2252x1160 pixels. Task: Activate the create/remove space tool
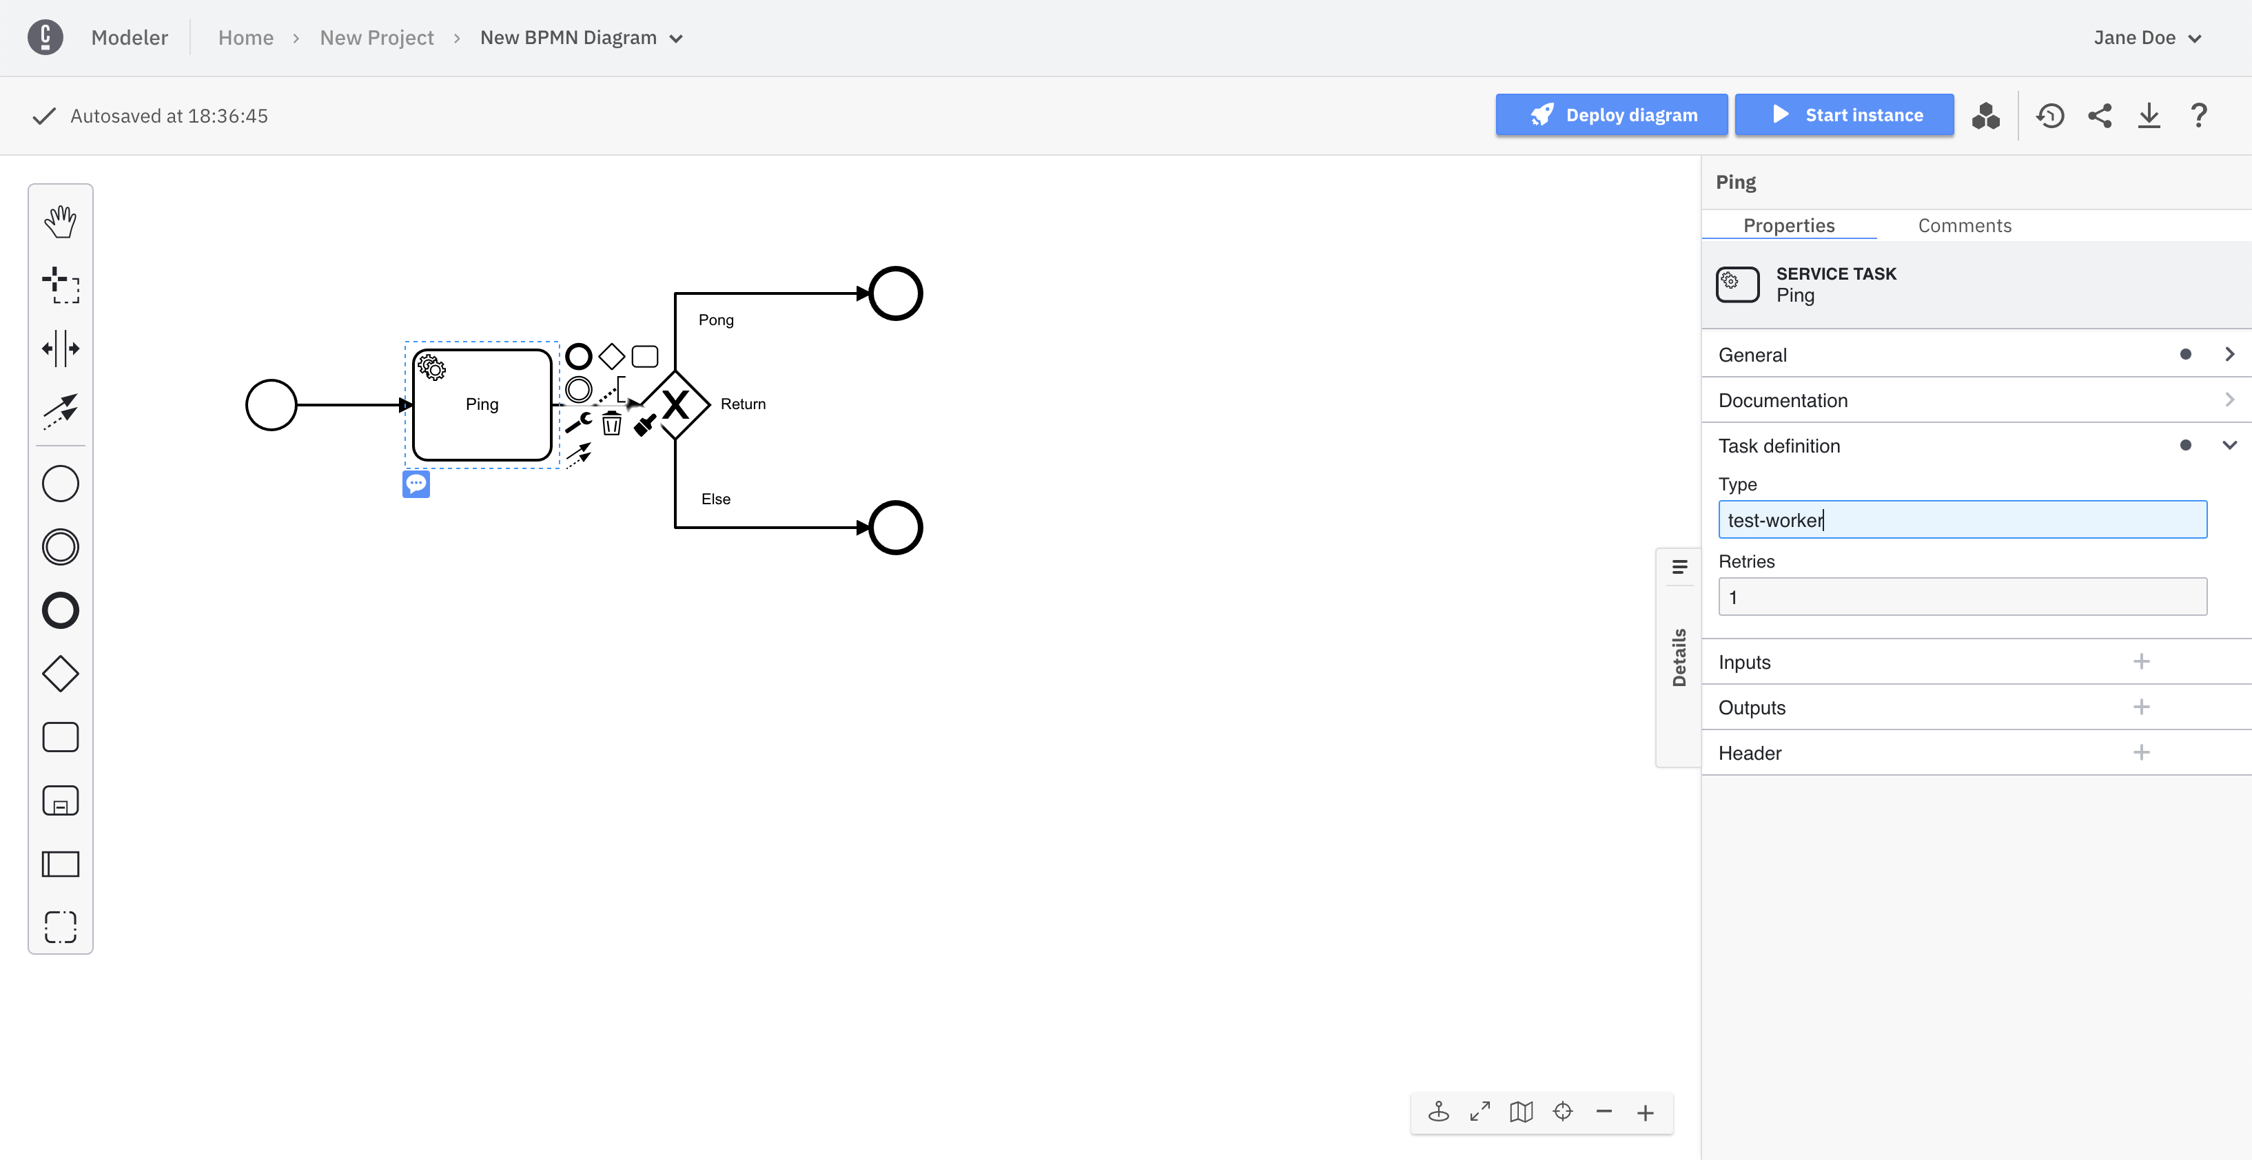(x=61, y=348)
